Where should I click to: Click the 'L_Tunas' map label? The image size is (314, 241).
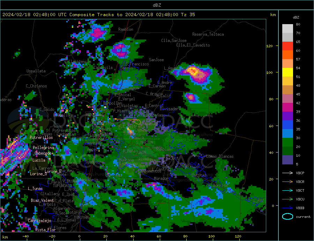[x=35, y=189]
